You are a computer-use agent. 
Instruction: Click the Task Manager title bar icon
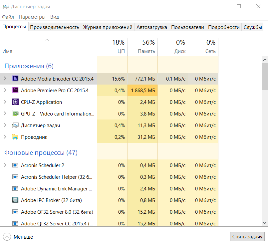(x=6, y=7)
